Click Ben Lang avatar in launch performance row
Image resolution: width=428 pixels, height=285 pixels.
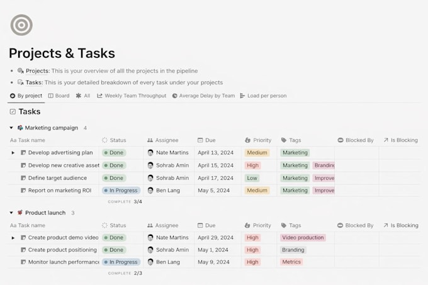click(150, 262)
